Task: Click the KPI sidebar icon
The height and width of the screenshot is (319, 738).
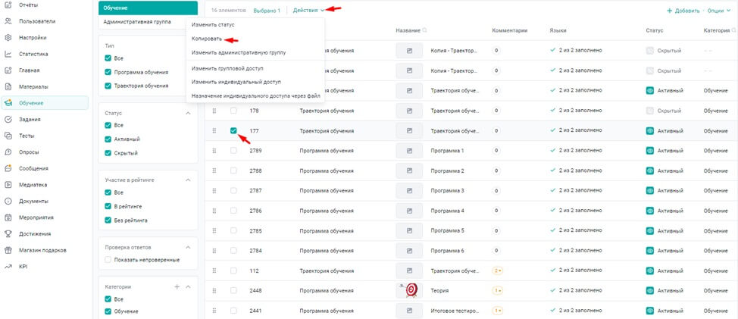Action: [x=8, y=266]
